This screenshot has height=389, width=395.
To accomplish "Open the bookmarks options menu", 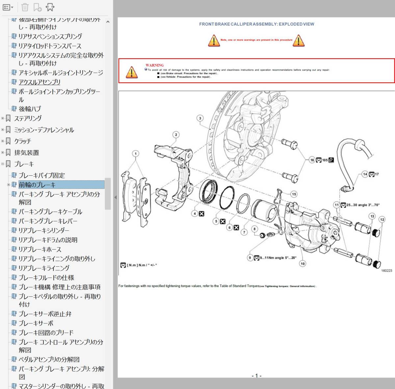I will [x=8, y=7].
